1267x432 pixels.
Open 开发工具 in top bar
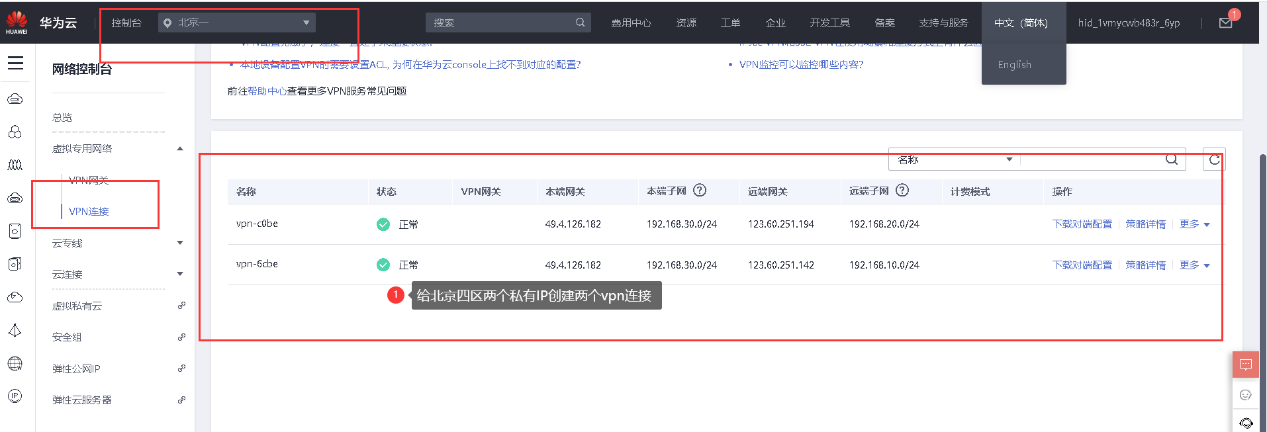tap(829, 23)
